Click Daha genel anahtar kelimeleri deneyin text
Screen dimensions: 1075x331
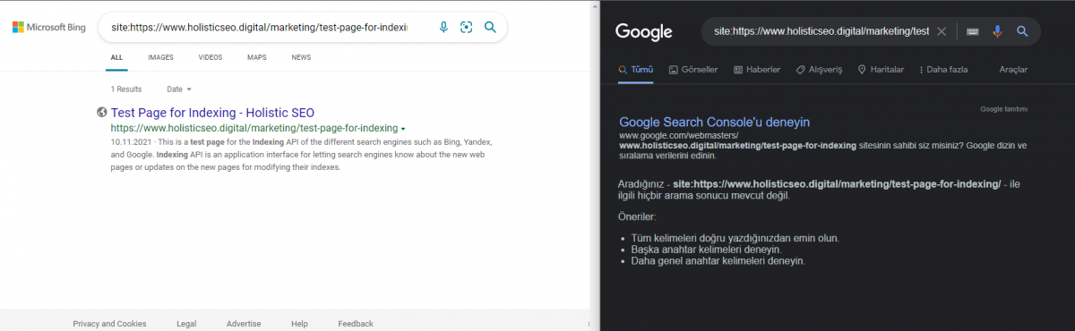pyautogui.click(x=718, y=261)
